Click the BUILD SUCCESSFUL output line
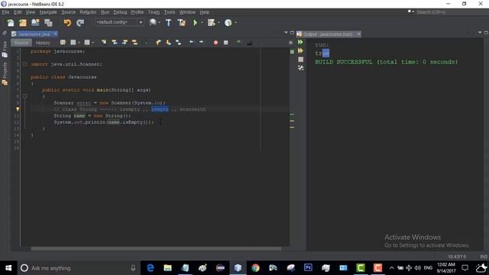This screenshot has width=489, height=275. click(x=386, y=62)
